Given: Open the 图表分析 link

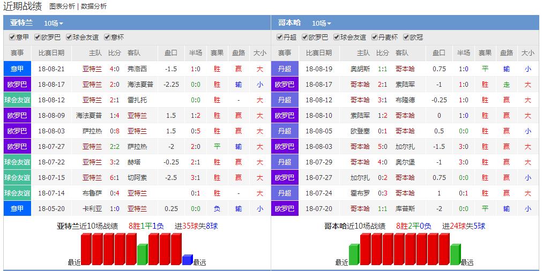Looking at the screenshot, I should (x=62, y=6).
